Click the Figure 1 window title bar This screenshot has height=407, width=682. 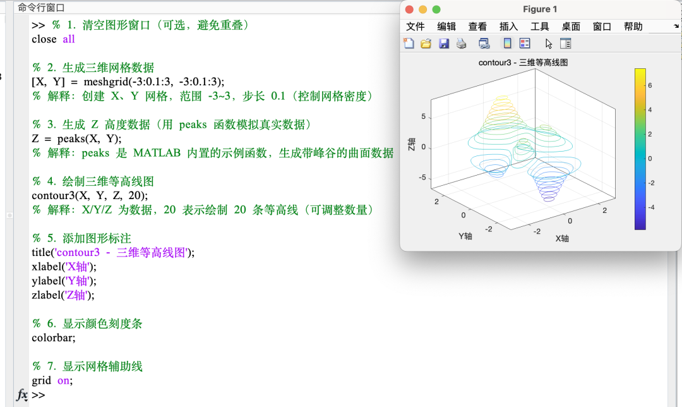pos(540,9)
